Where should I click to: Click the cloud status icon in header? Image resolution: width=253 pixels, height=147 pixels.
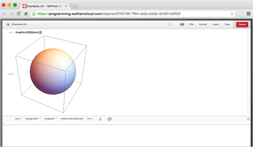tap(170, 24)
